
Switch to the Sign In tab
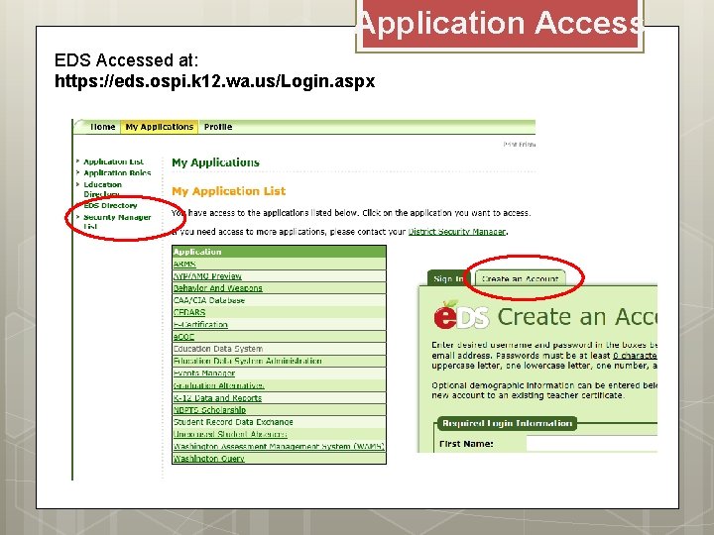tap(447, 278)
